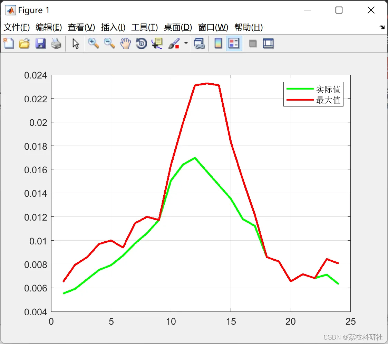Click the y-axis tick label 0.016

click(36, 170)
